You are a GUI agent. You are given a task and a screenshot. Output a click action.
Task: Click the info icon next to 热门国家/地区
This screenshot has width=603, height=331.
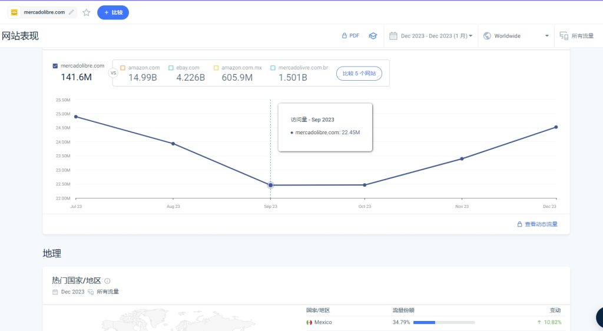[107, 281]
